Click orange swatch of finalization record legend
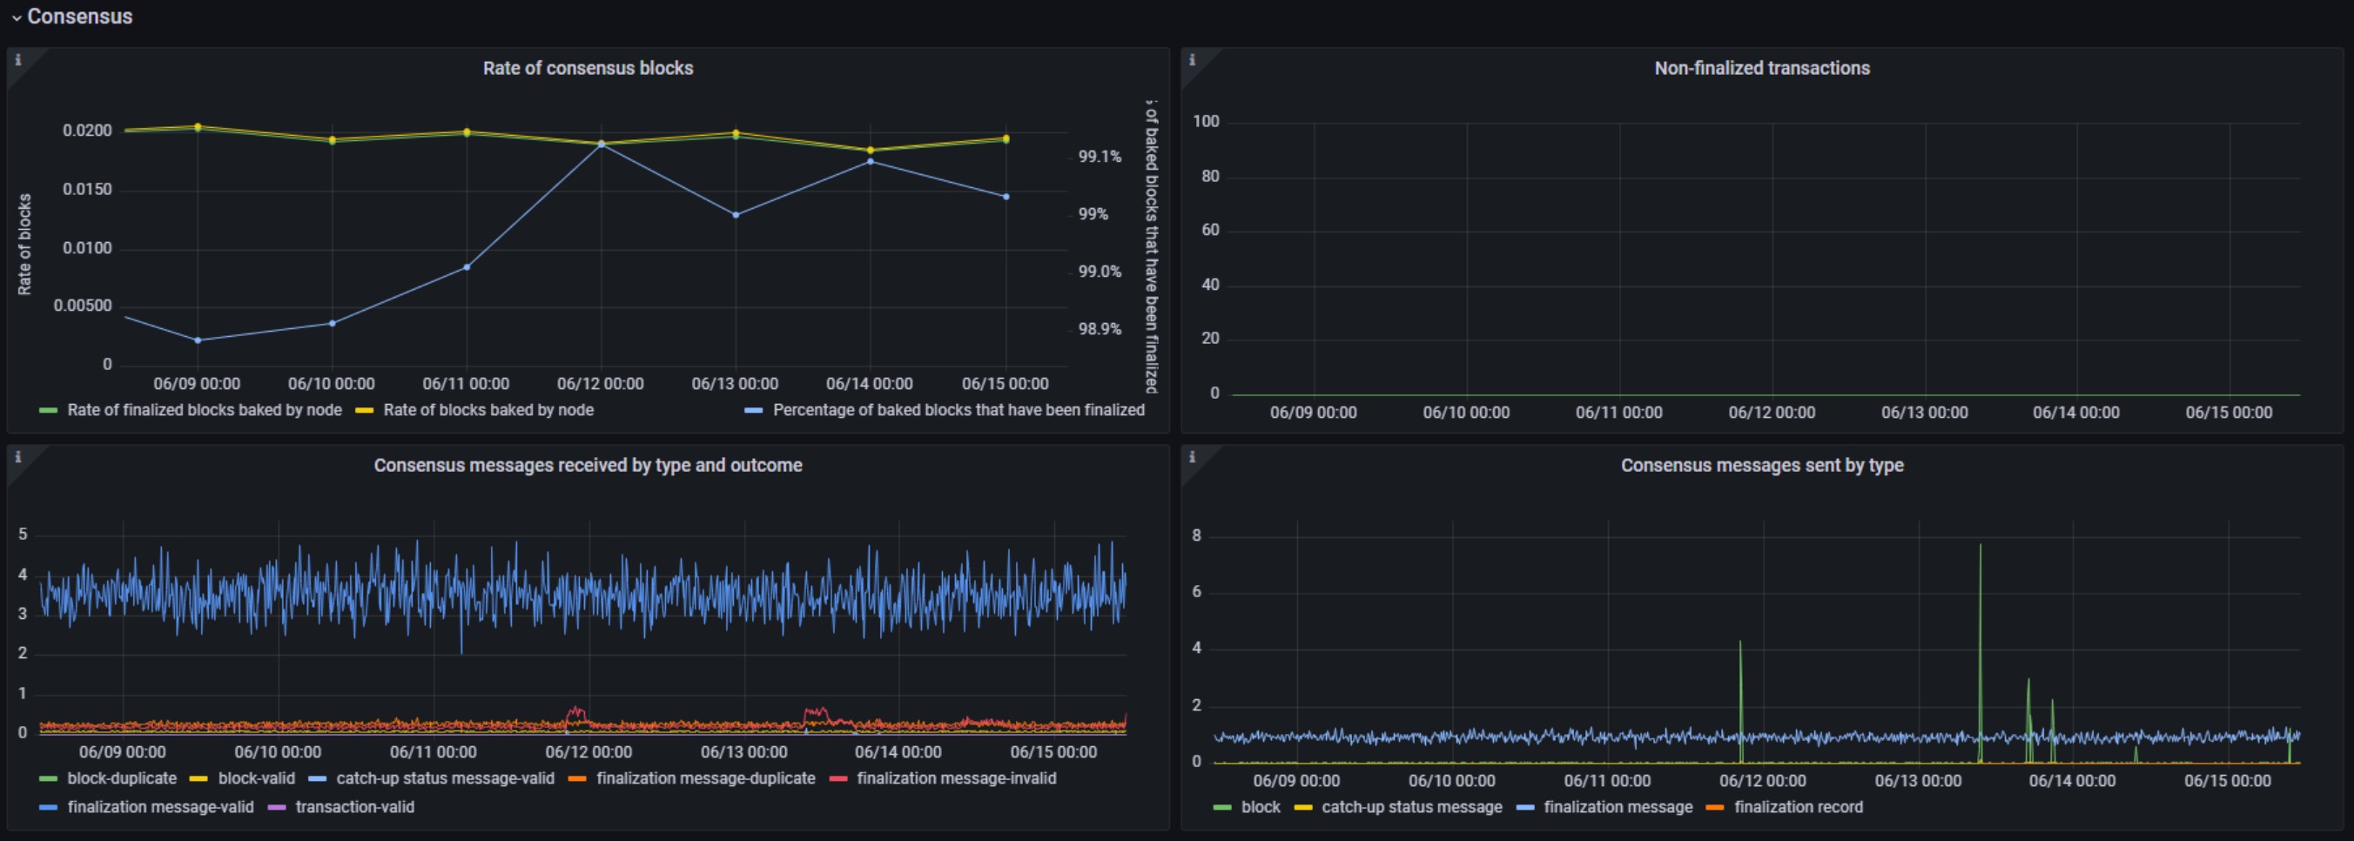The height and width of the screenshot is (841, 2354). [1714, 807]
